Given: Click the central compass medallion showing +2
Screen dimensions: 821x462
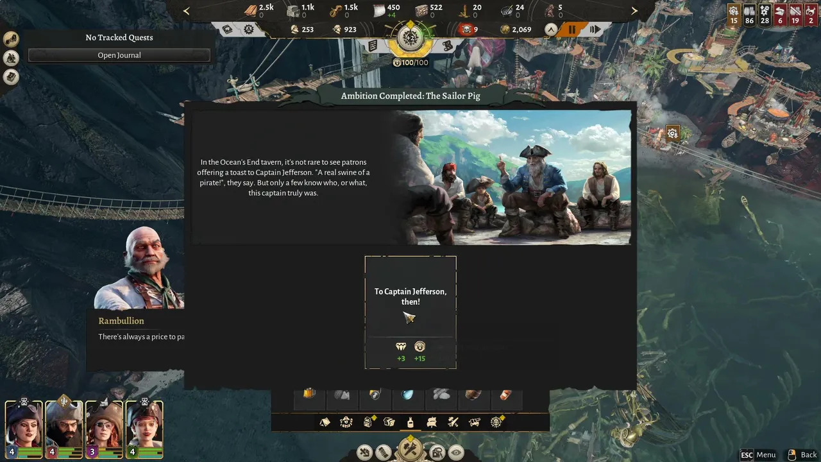Looking at the screenshot, I should (x=409, y=37).
